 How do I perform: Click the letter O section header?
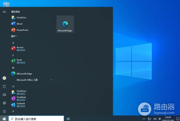13,86
